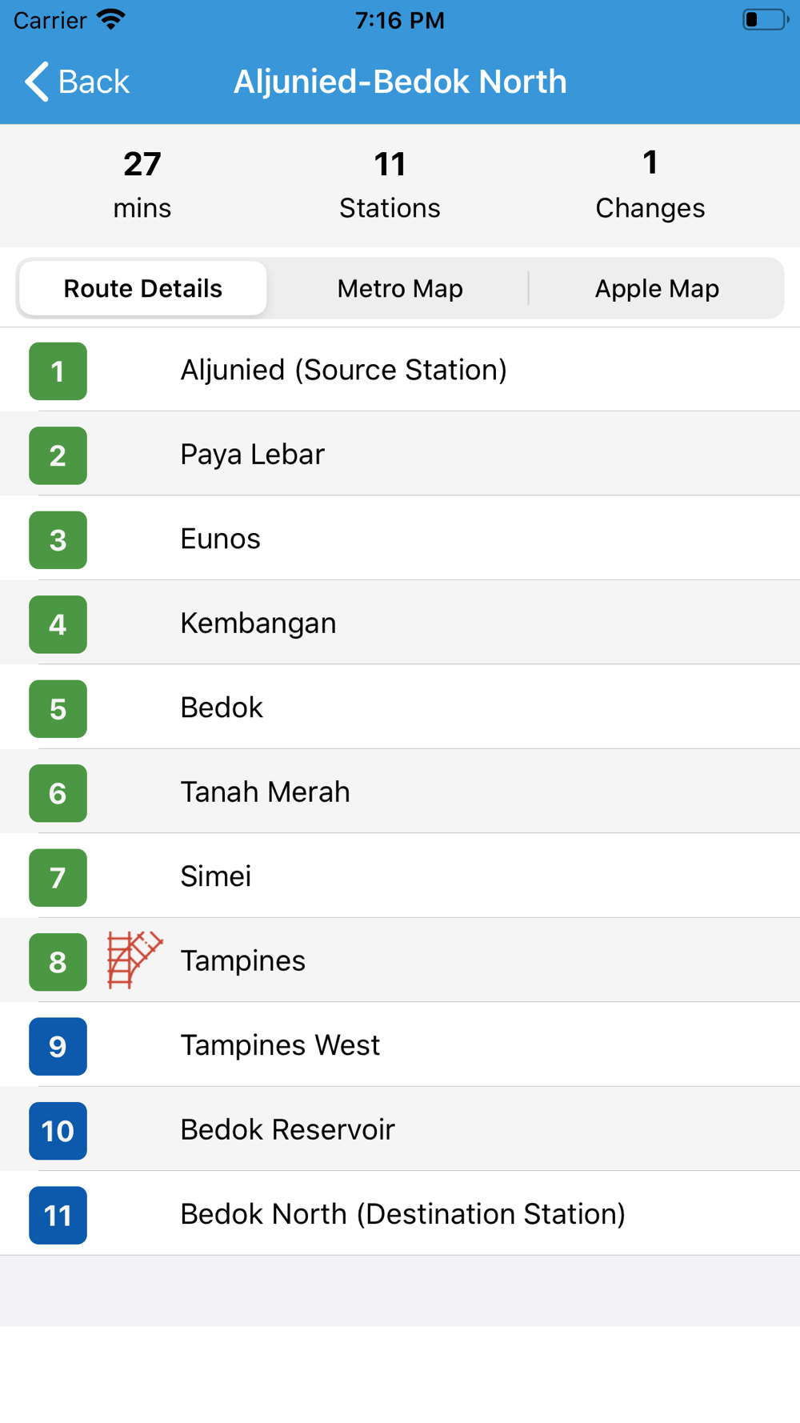Tap green station badge number 5
800x1423 pixels.
point(58,708)
